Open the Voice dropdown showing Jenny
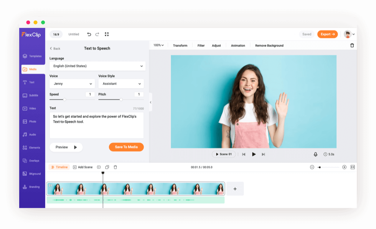Viewport: 376px width, 229px height. (72, 84)
